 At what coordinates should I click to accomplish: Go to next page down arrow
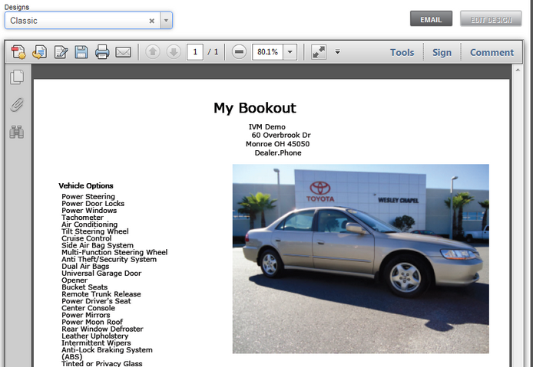(174, 52)
